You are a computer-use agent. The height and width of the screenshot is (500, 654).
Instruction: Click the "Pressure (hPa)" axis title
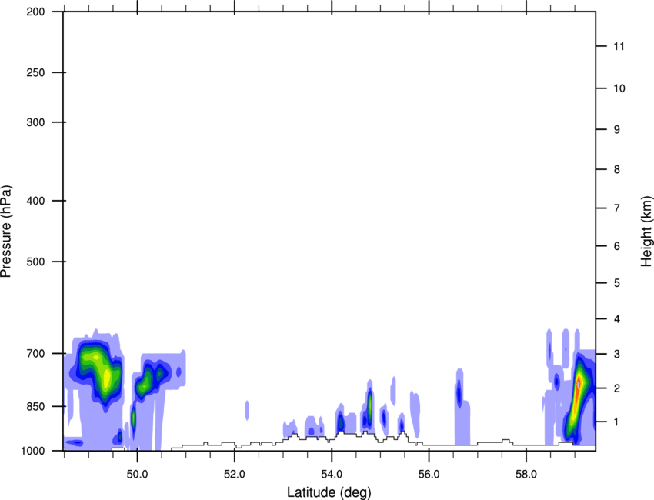[6, 232]
